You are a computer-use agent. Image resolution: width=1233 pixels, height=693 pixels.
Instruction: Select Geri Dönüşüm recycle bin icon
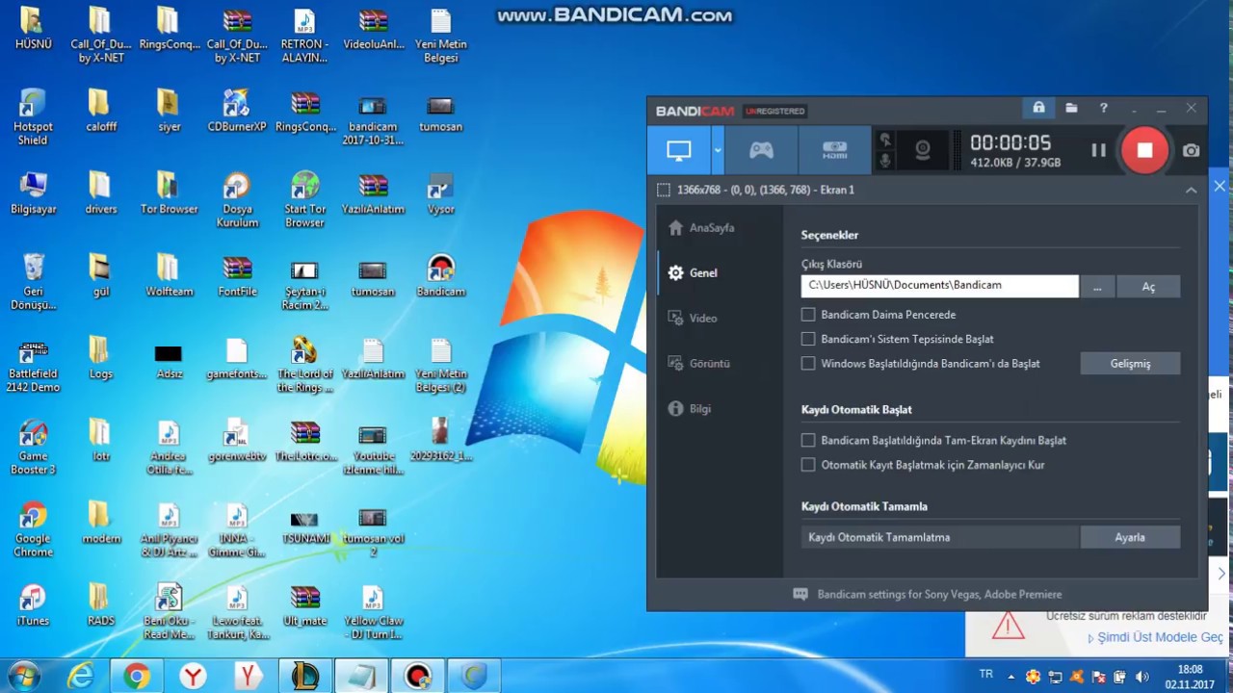(33, 282)
